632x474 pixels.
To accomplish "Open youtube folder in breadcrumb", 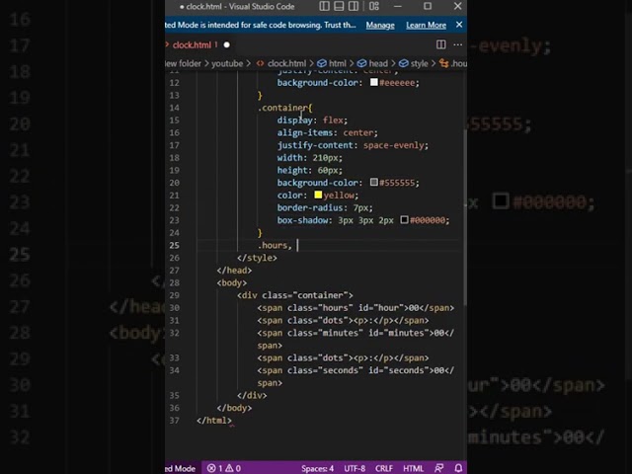I will 227,63.
